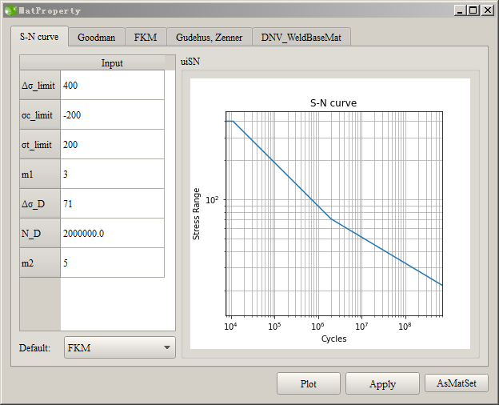The width and height of the screenshot is (499, 405).
Task: Click the Stress Range axis label
Action: point(196,214)
